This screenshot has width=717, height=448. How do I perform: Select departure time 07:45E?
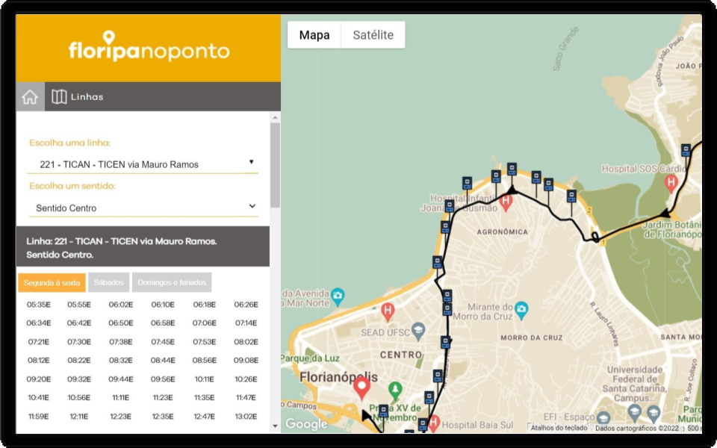pyautogui.click(x=163, y=341)
